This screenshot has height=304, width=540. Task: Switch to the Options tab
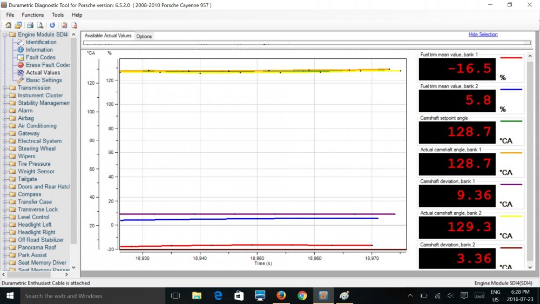144,36
